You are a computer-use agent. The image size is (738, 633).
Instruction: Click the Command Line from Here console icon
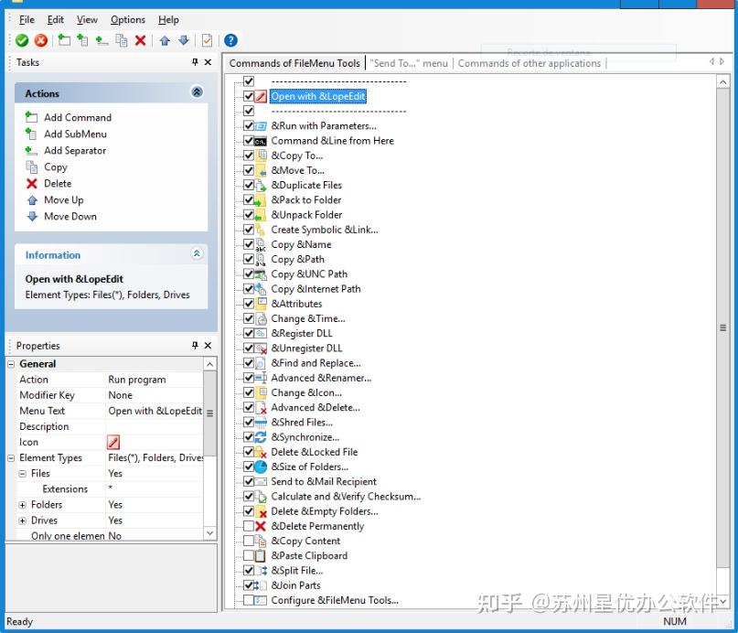tap(261, 141)
